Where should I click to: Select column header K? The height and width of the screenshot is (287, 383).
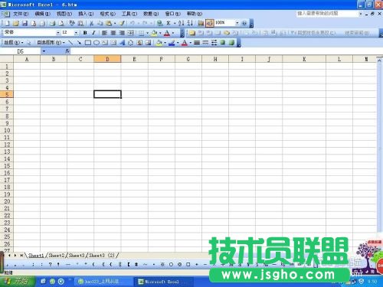coord(304,59)
